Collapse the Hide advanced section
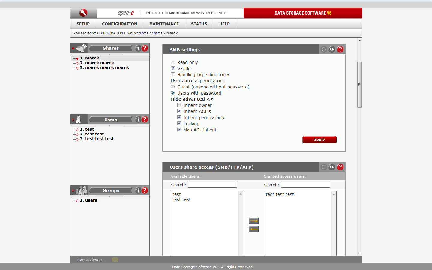 point(192,99)
